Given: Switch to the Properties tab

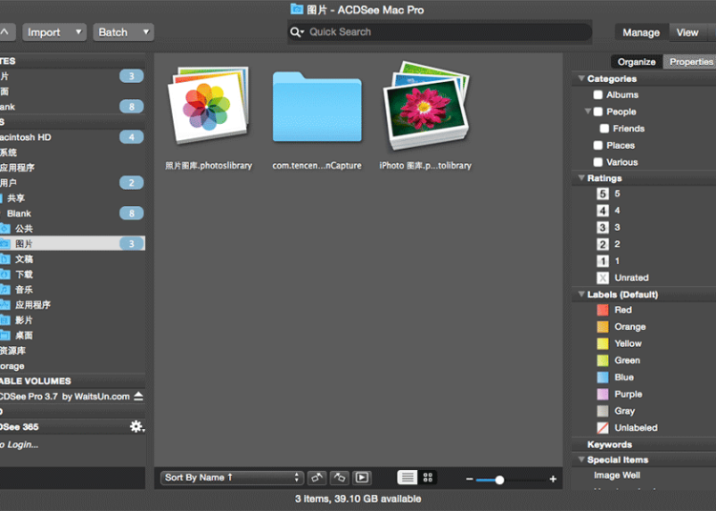Looking at the screenshot, I should [x=690, y=62].
